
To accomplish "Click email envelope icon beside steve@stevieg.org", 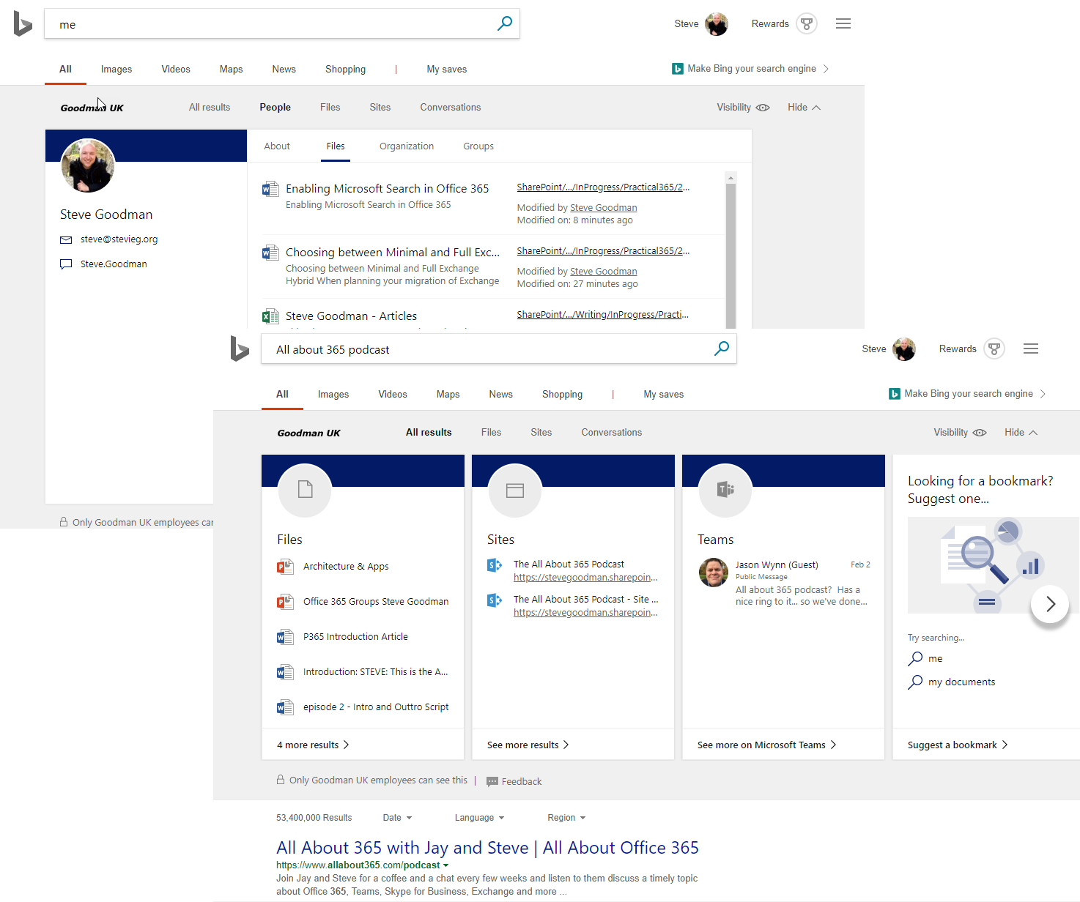I will point(66,239).
